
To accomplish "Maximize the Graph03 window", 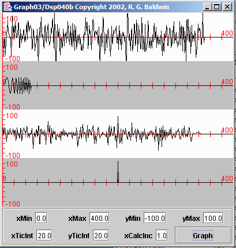I will click(x=217, y=7).
